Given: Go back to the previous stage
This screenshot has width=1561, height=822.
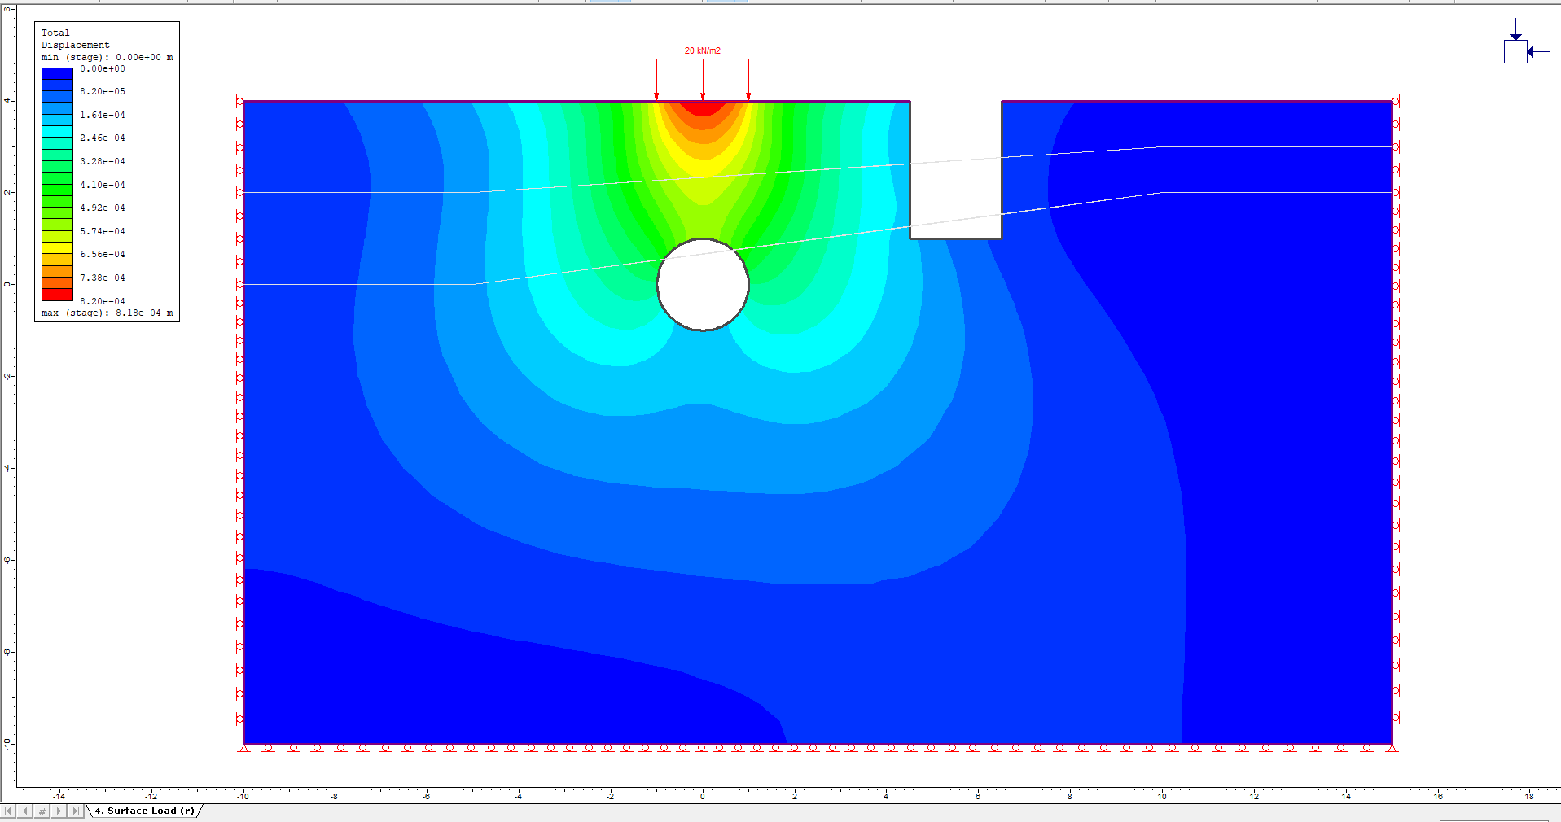Looking at the screenshot, I should pyautogui.click(x=24, y=811).
